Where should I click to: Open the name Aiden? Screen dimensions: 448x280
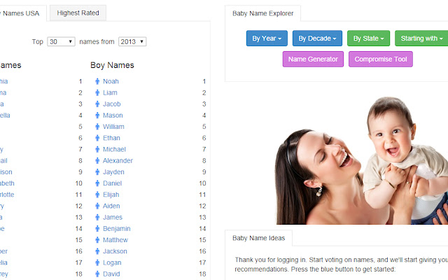[111, 206]
